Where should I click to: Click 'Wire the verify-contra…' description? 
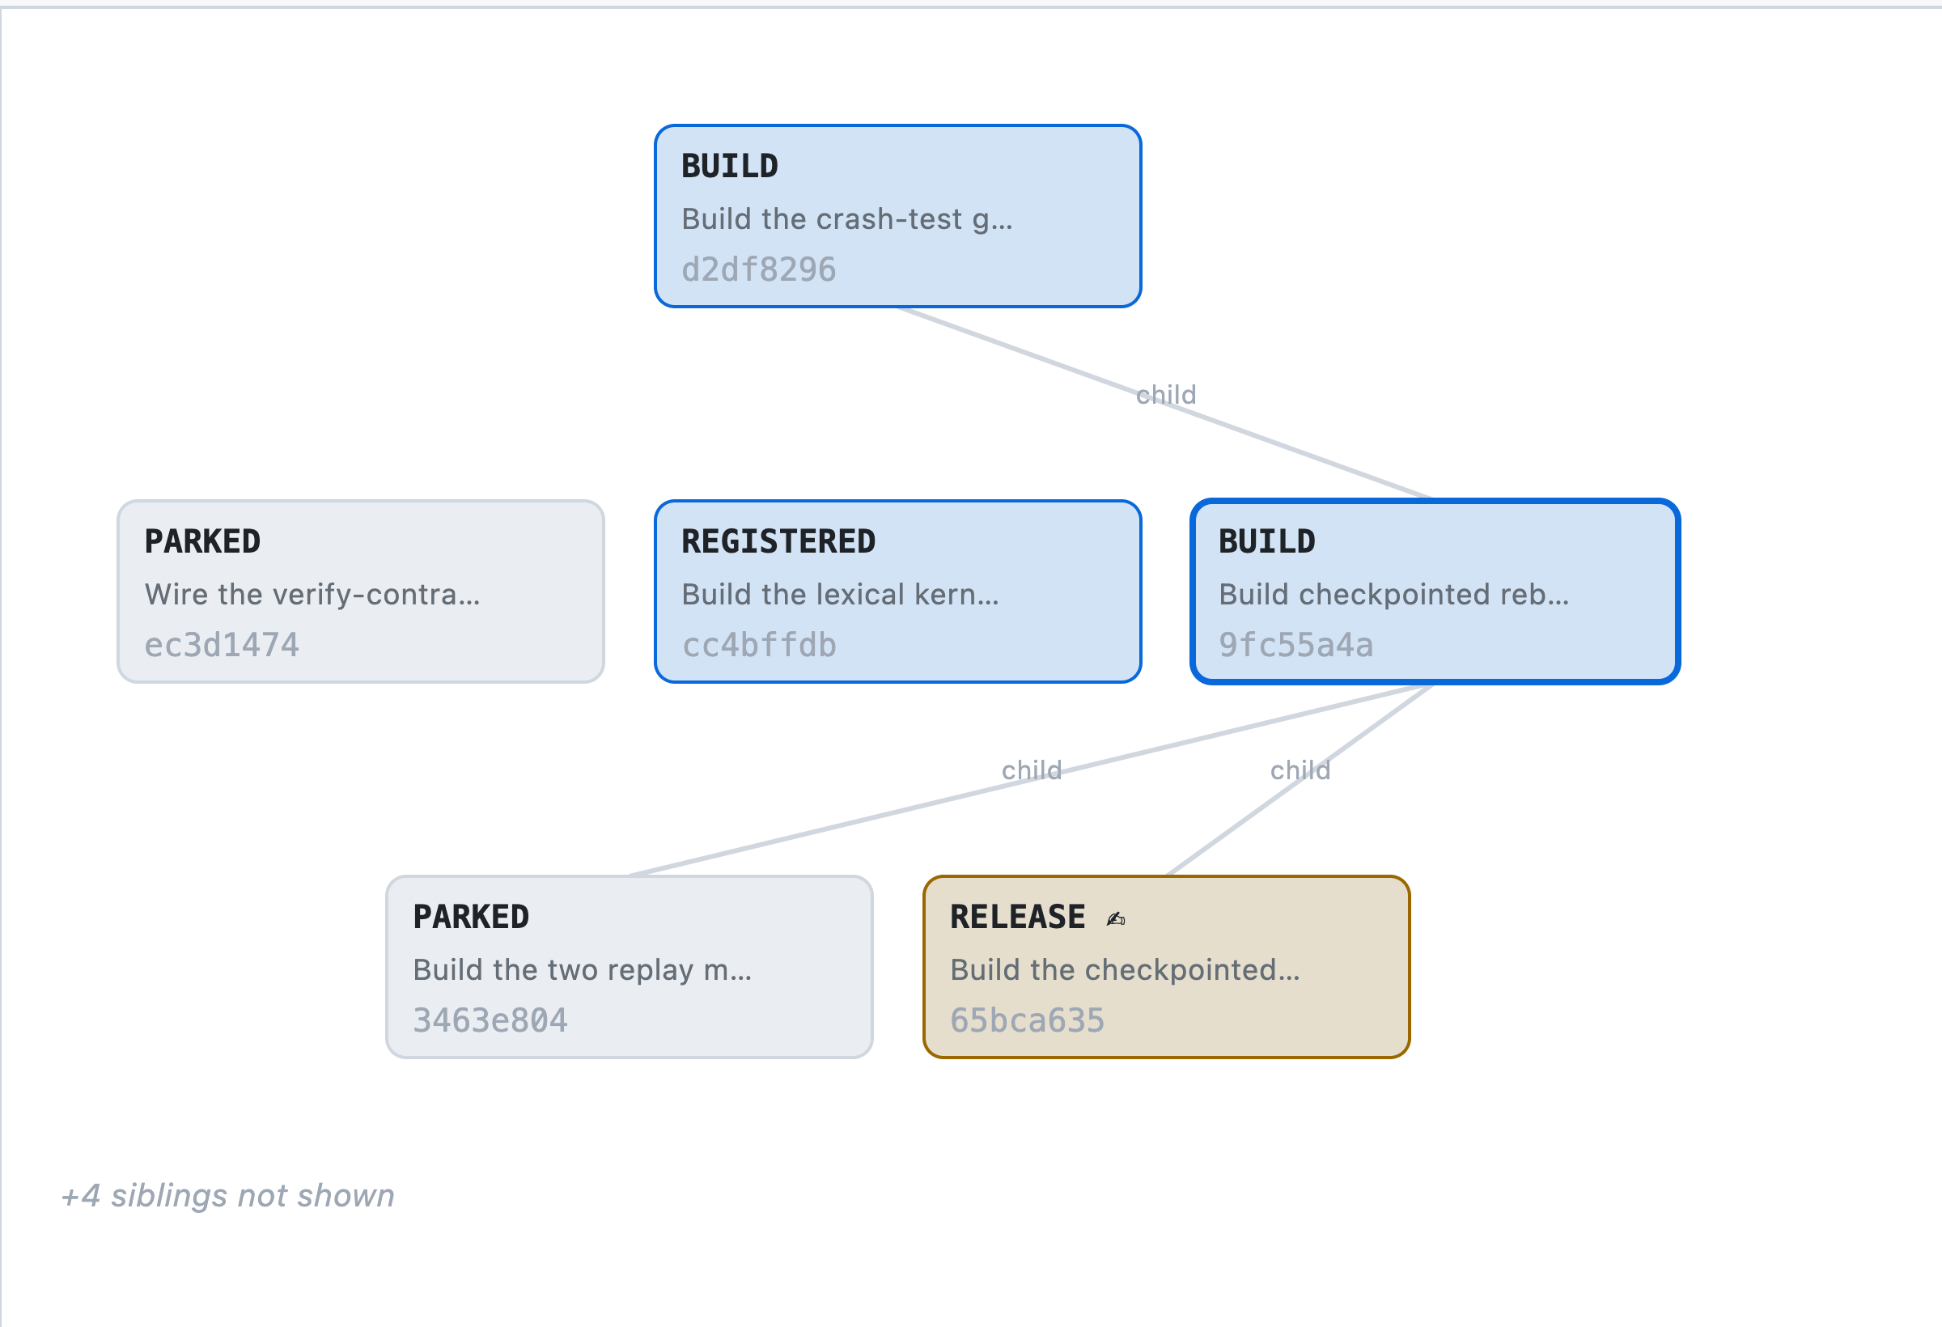[312, 594]
